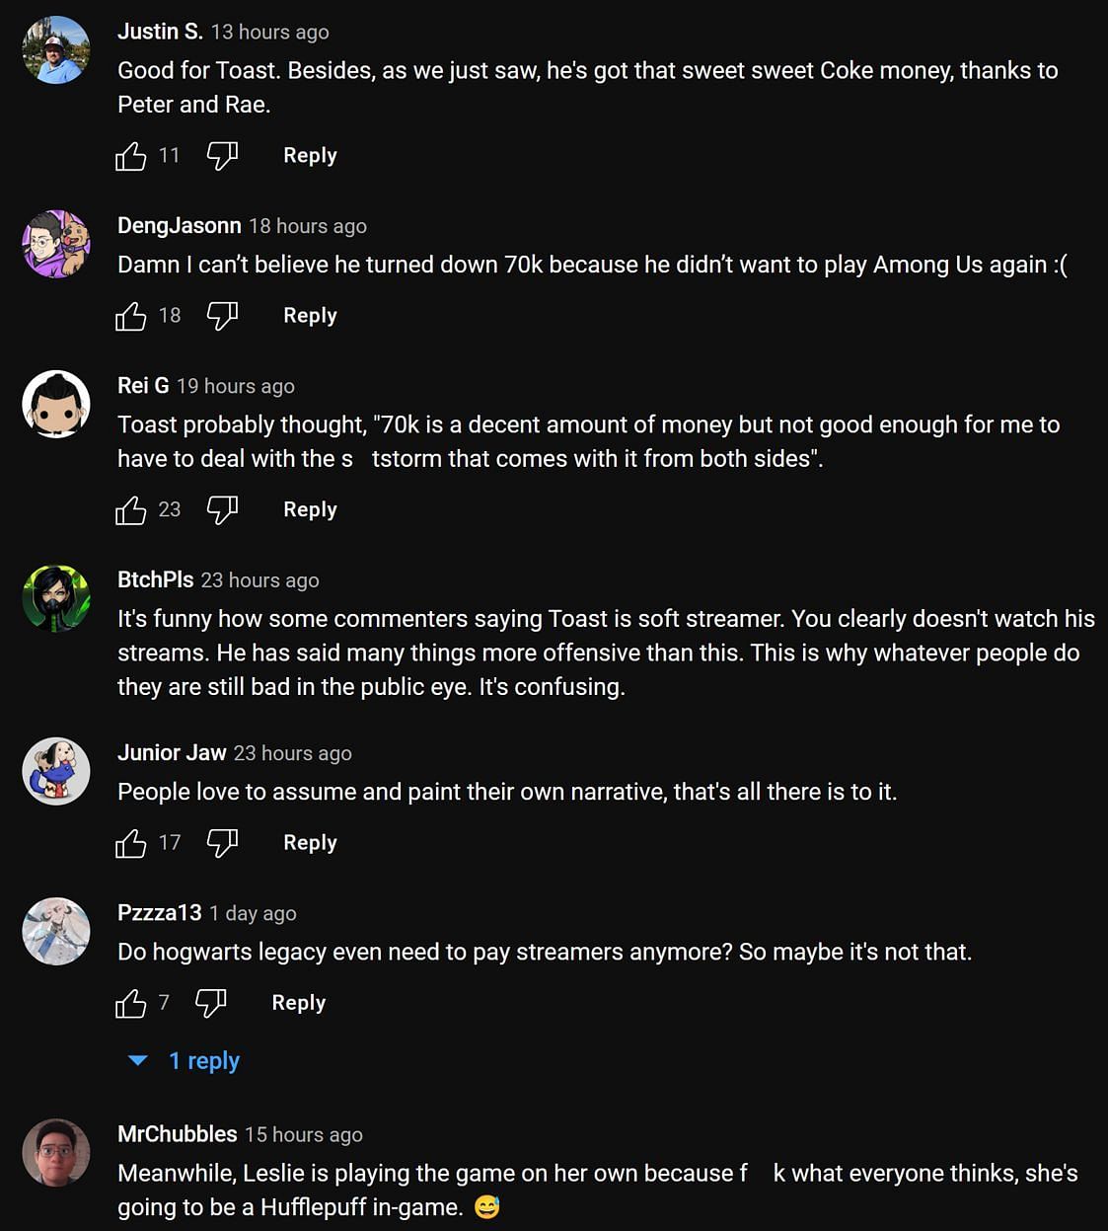The image size is (1108, 1231).
Task: Thumbs up Rei G's comment
Action: pos(130,509)
